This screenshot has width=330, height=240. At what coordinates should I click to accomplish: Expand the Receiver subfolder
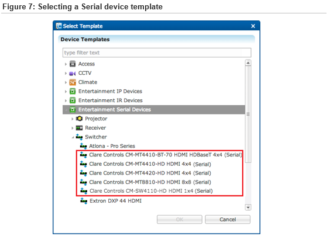click(72, 128)
